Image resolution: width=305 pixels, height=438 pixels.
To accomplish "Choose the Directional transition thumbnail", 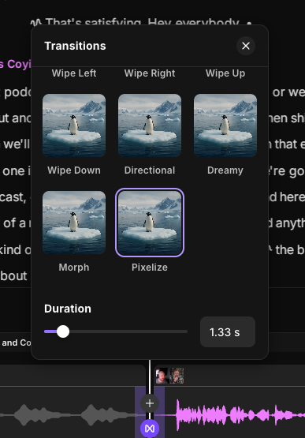I will pos(150,125).
